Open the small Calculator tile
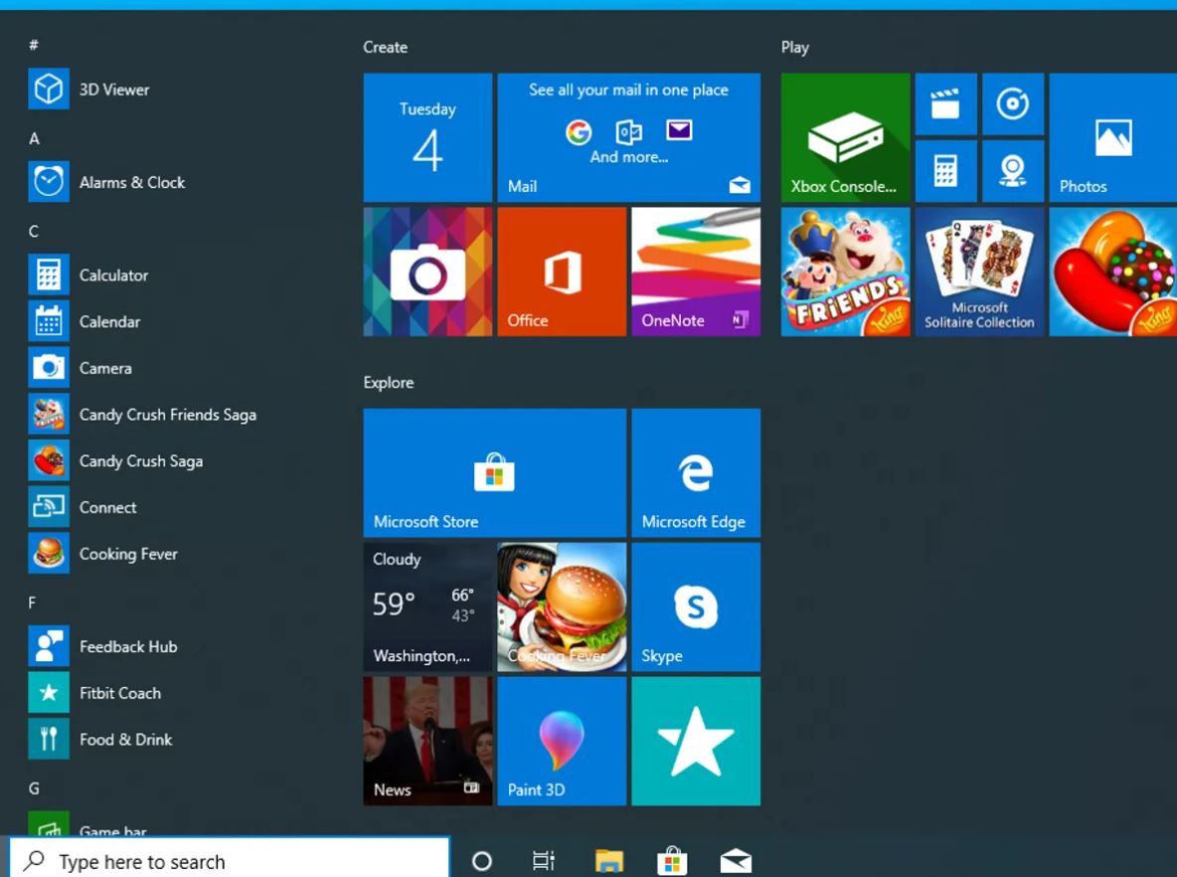 pyautogui.click(x=945, y=170)
